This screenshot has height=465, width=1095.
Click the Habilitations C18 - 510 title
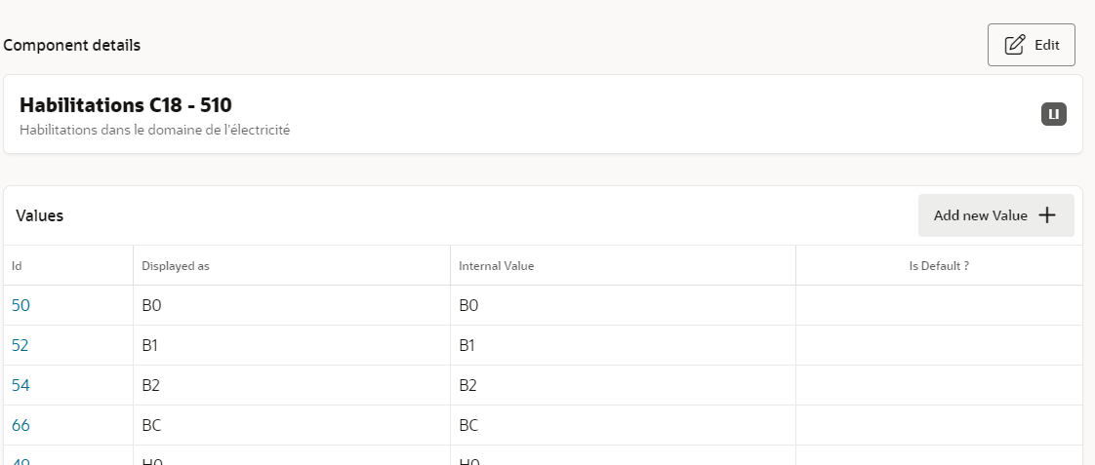(x=126, y=105)
